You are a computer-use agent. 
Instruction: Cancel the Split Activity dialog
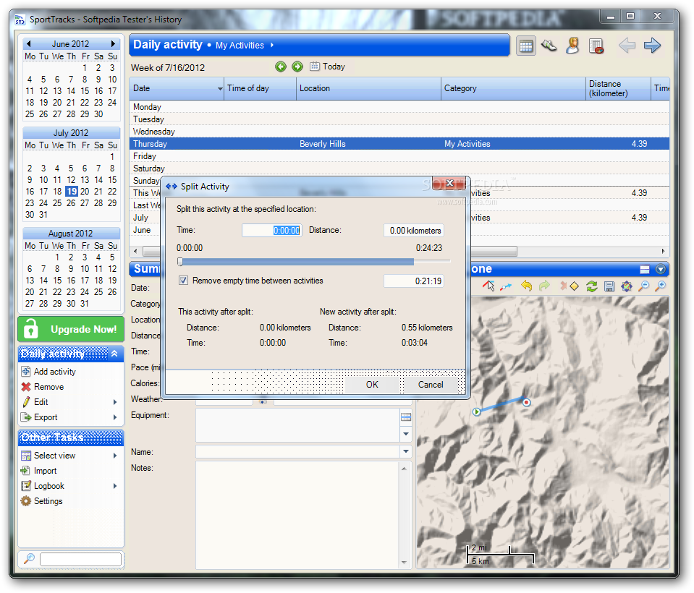(431, 385)
